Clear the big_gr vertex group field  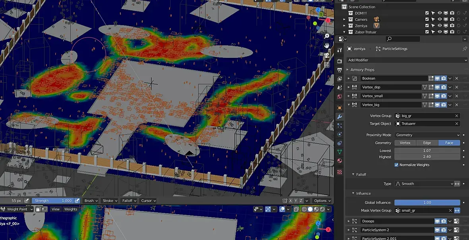click(457, 116)
